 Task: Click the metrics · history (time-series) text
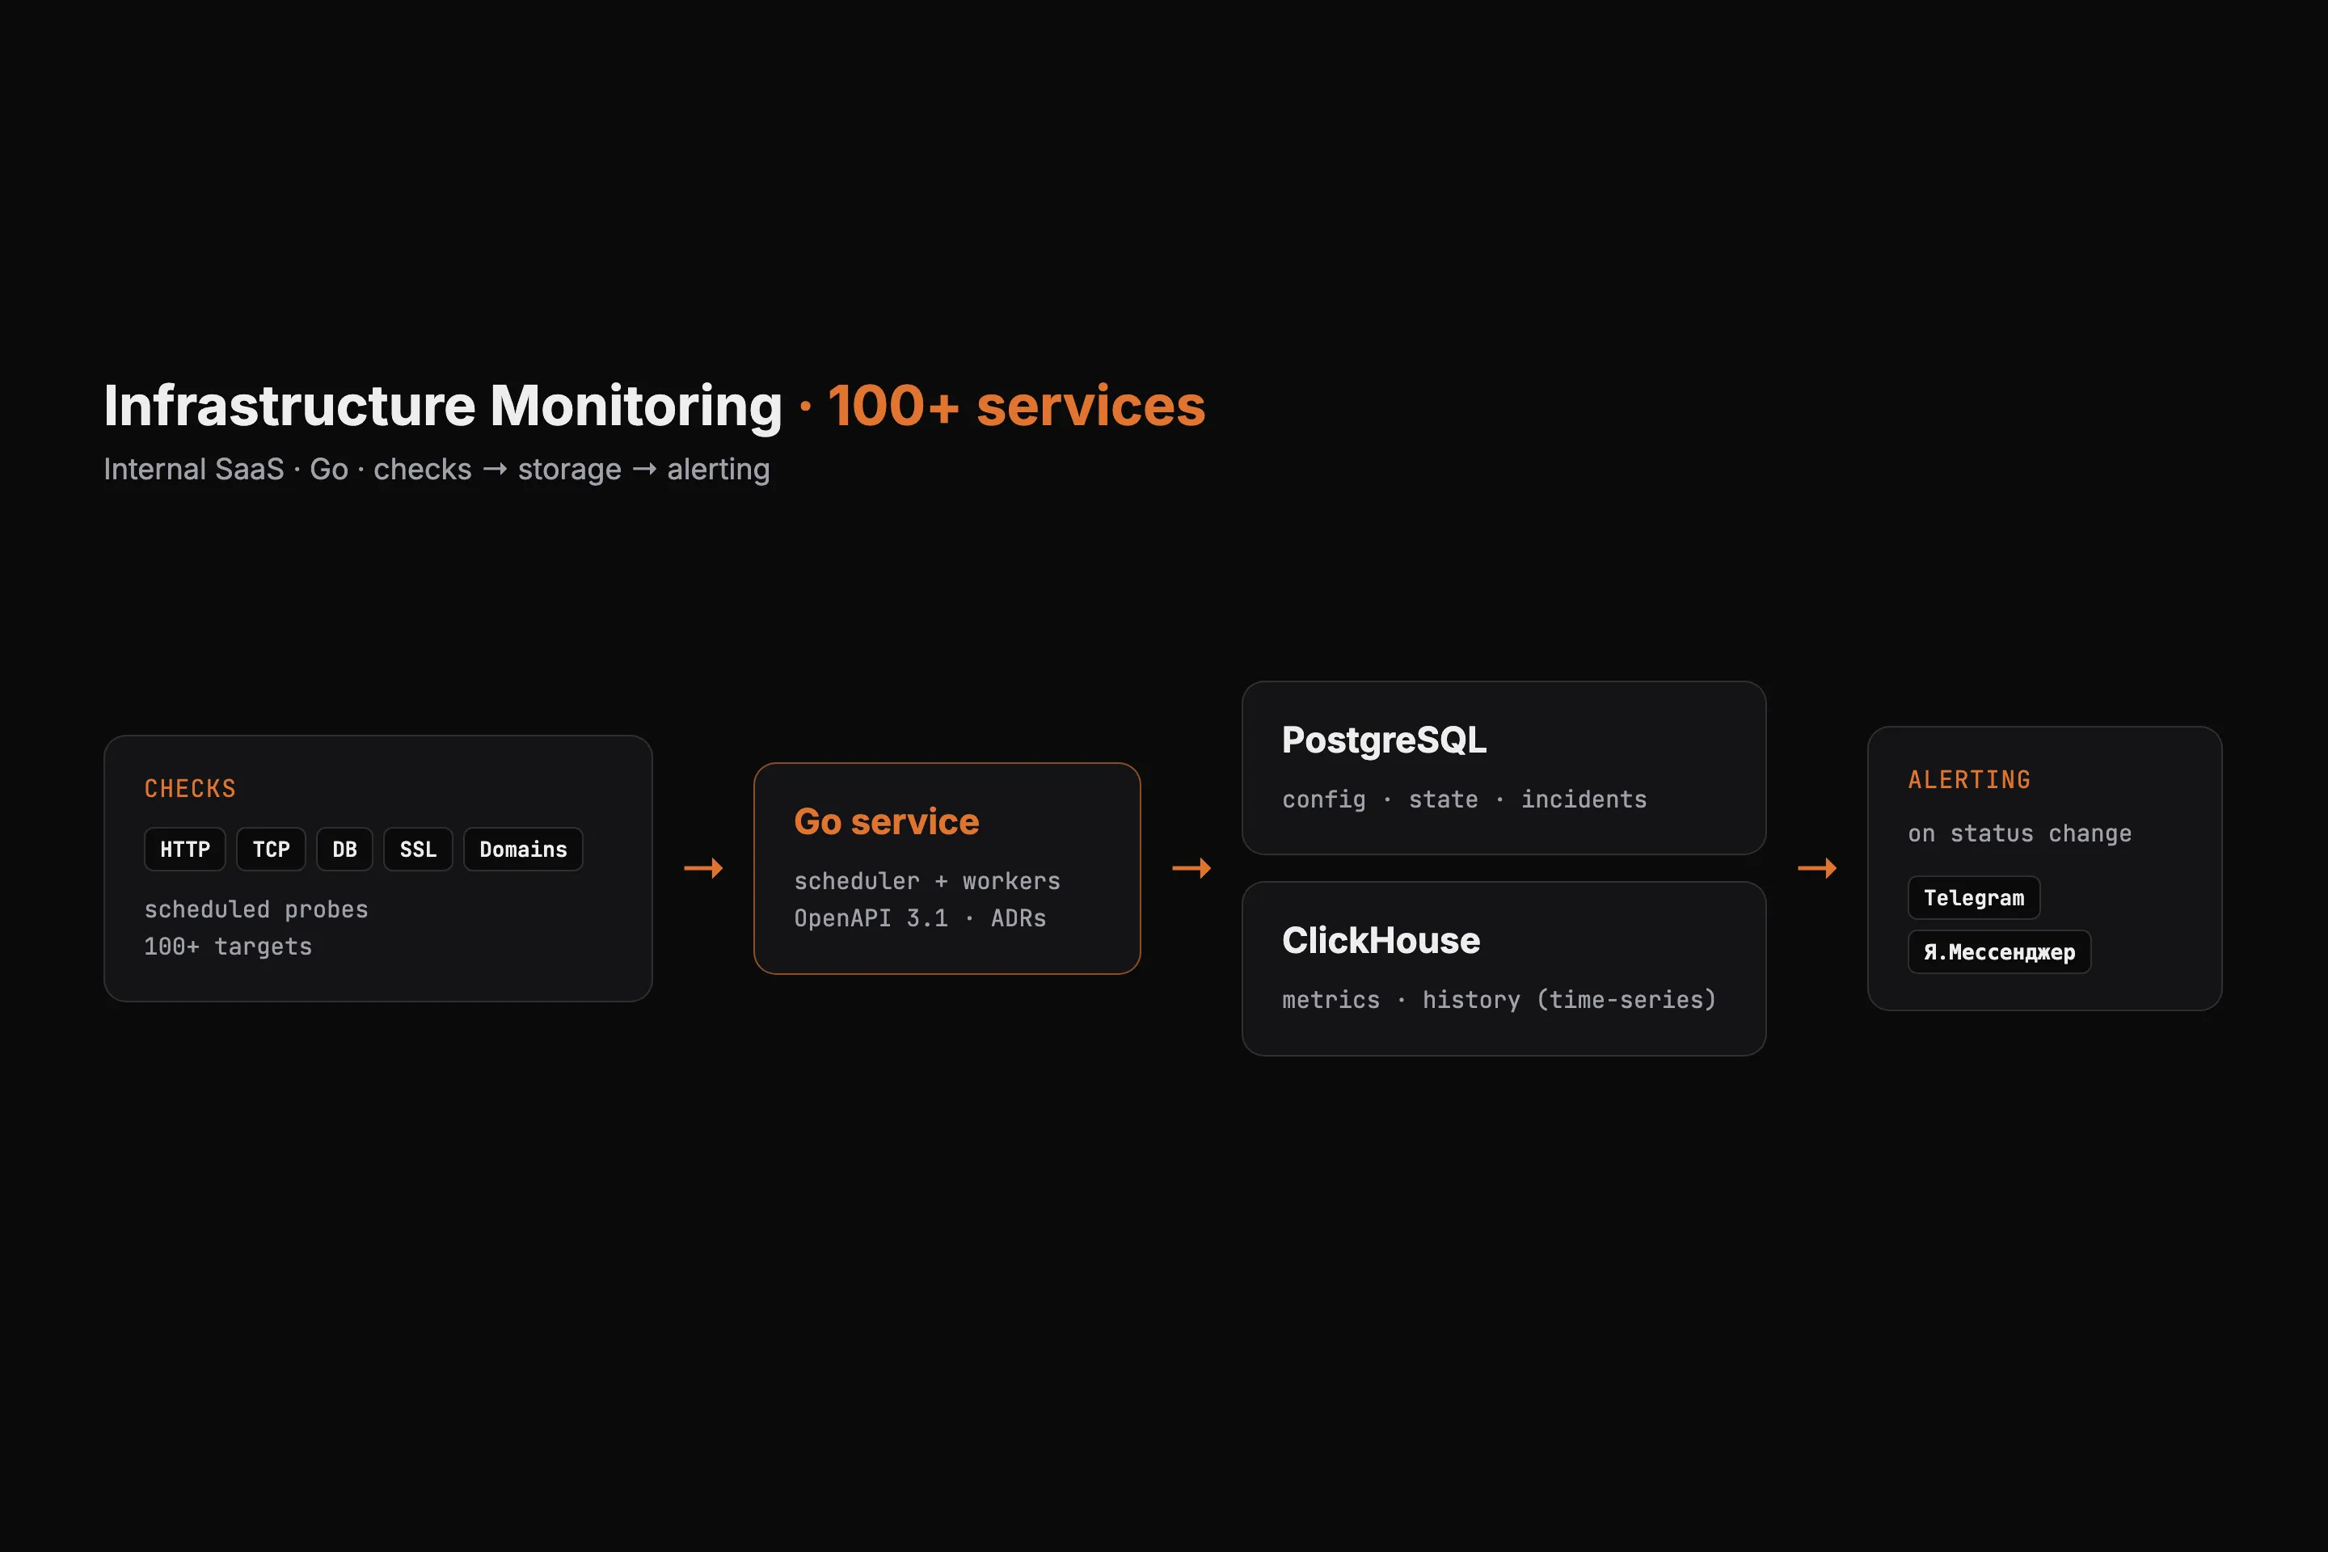tap(1499, 1000)
